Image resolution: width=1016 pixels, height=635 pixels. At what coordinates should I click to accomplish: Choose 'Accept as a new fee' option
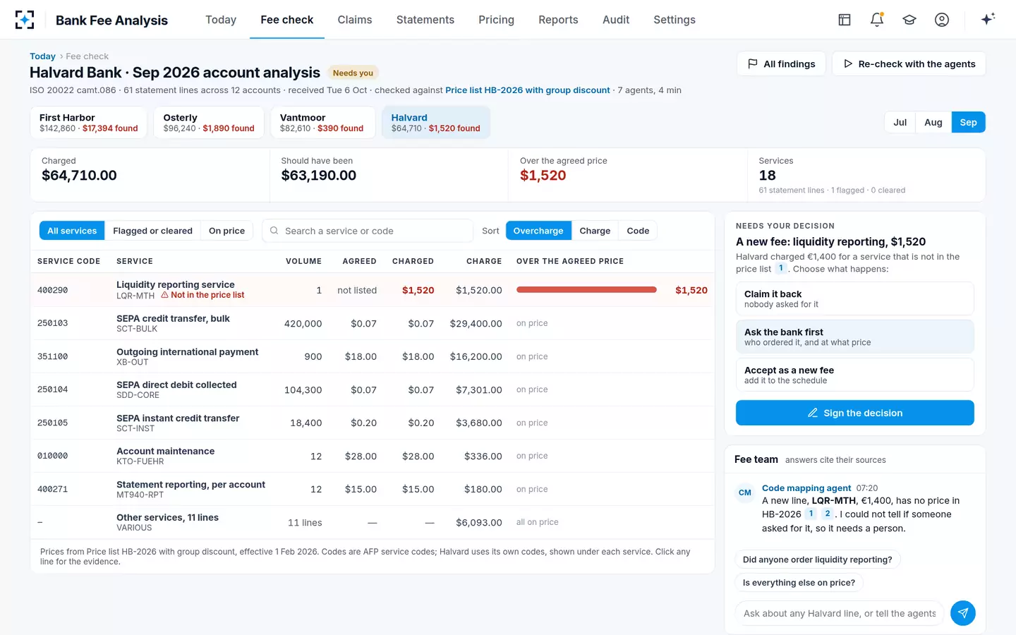point(855,375)
